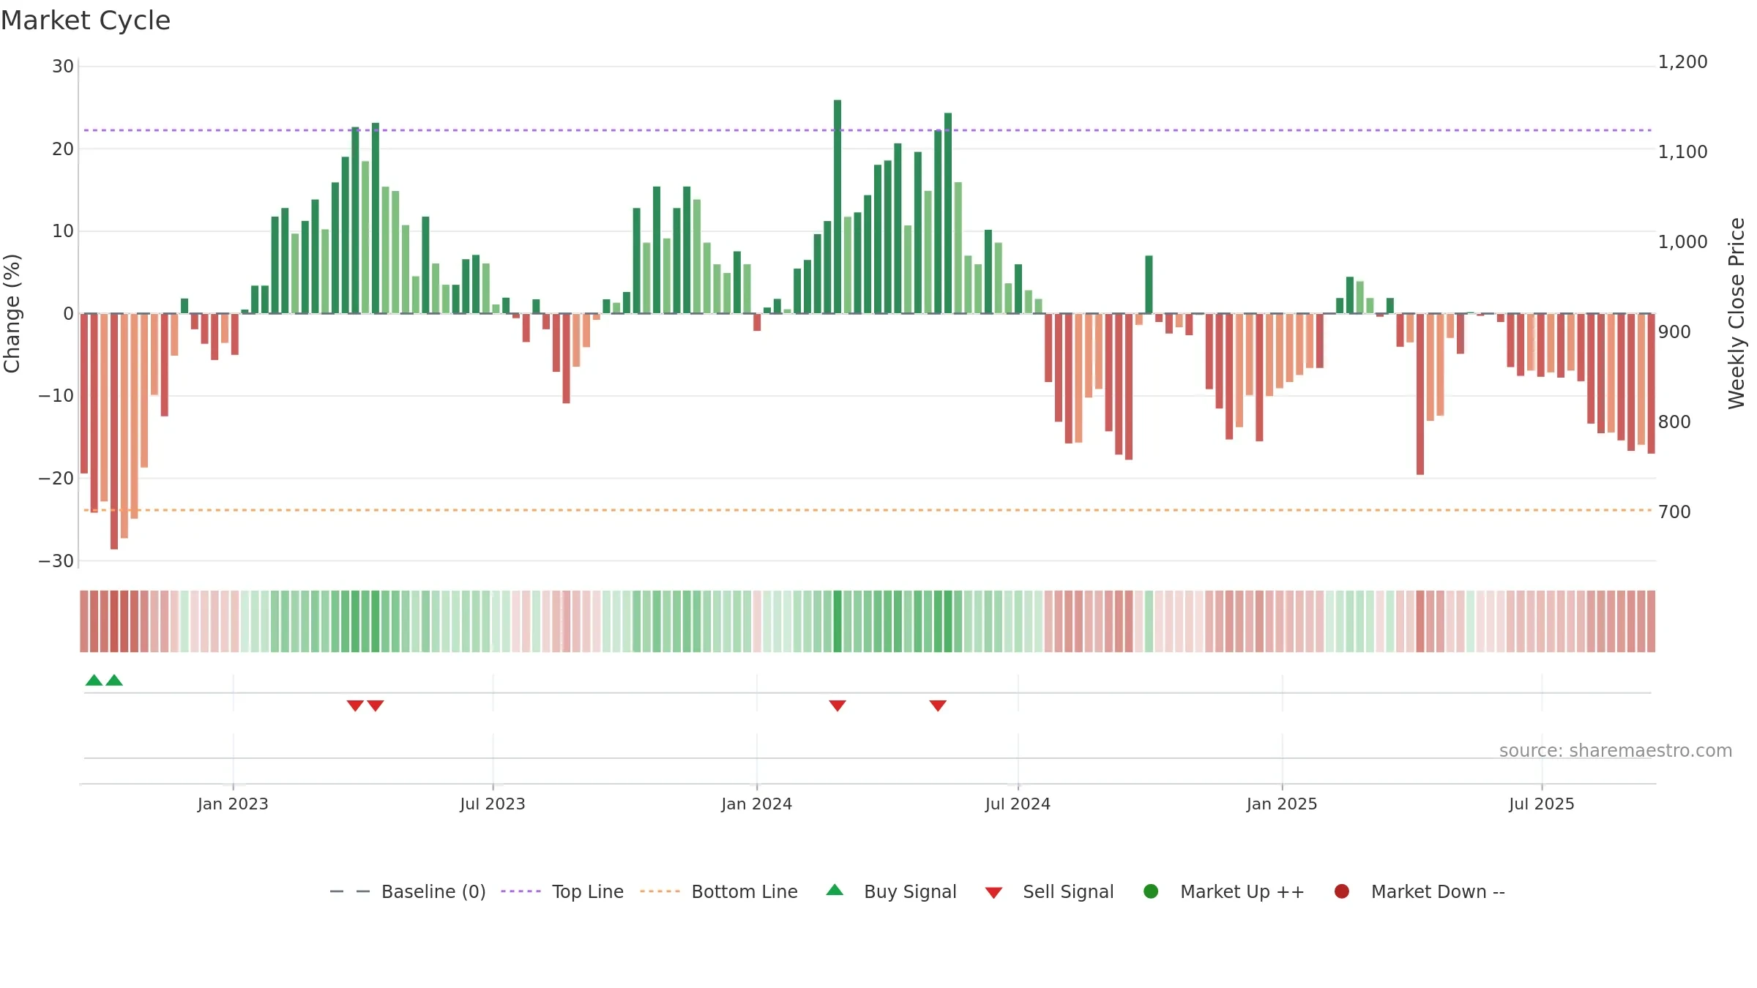Click the 900 right axis value
Screen dimensions: 1757x988
pyautogui.click(x=1675, y=332)
